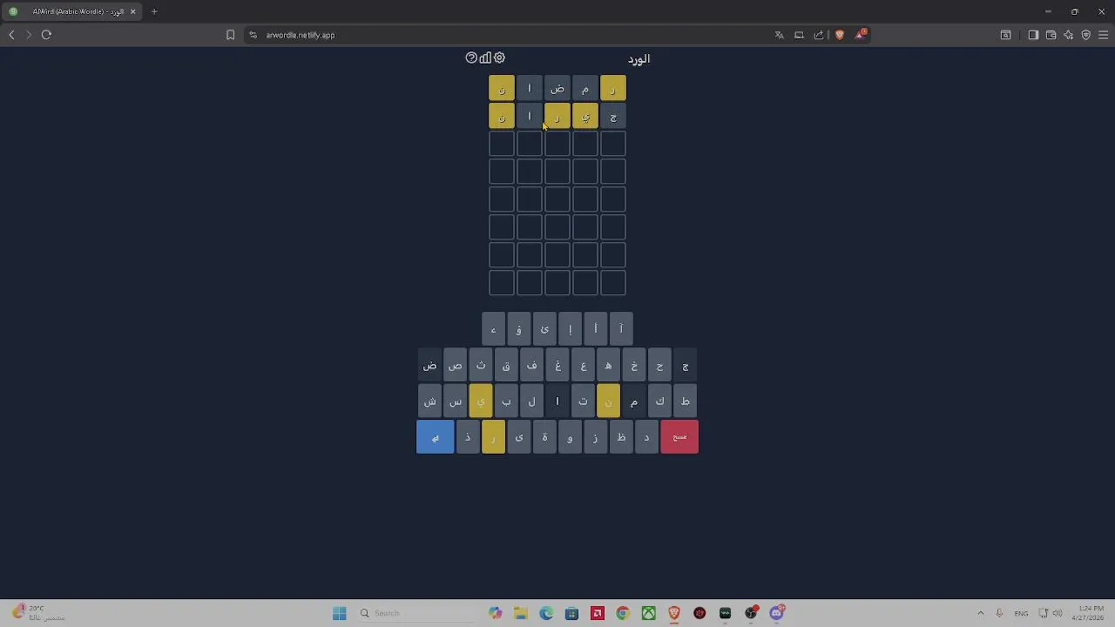Image resolution: width=1115 pixels, height=627 pixels.
Task: Tap the ه key on keyboard
Action: click(608, 365)
